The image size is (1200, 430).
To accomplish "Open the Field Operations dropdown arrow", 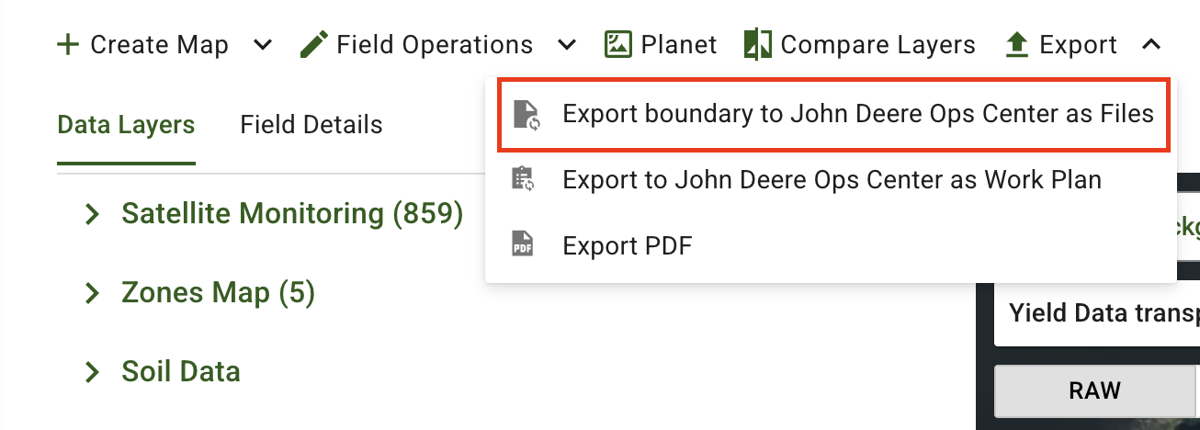I will tap(567, 44).
